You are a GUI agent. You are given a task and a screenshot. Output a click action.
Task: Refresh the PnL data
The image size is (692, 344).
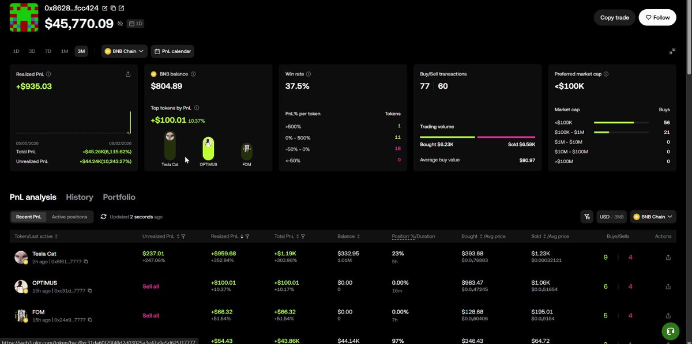103,217
